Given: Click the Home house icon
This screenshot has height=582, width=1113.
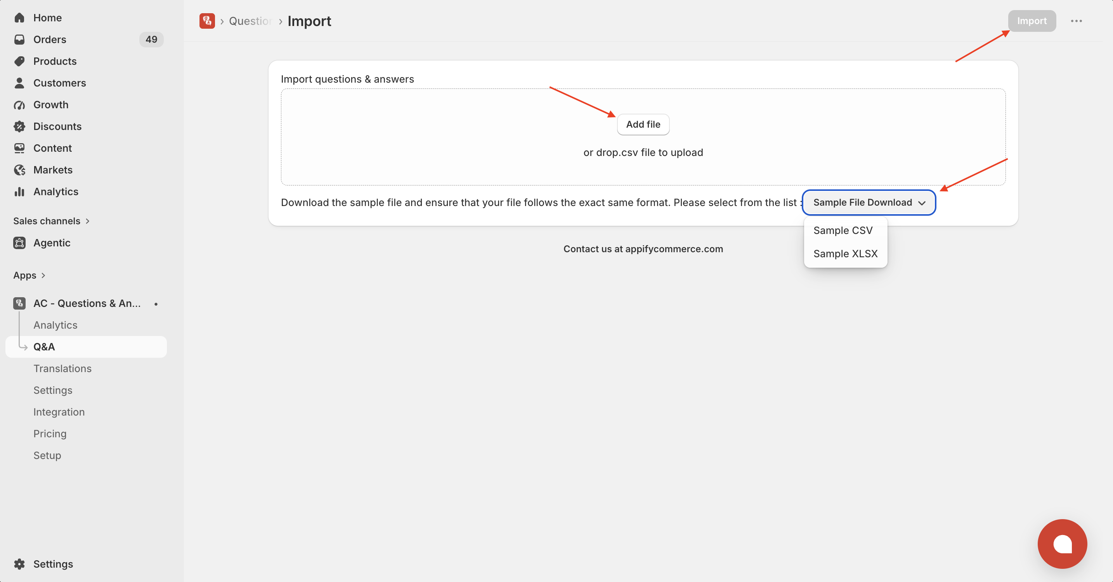Looking at the screenshot, I should (x=19, y=18).
